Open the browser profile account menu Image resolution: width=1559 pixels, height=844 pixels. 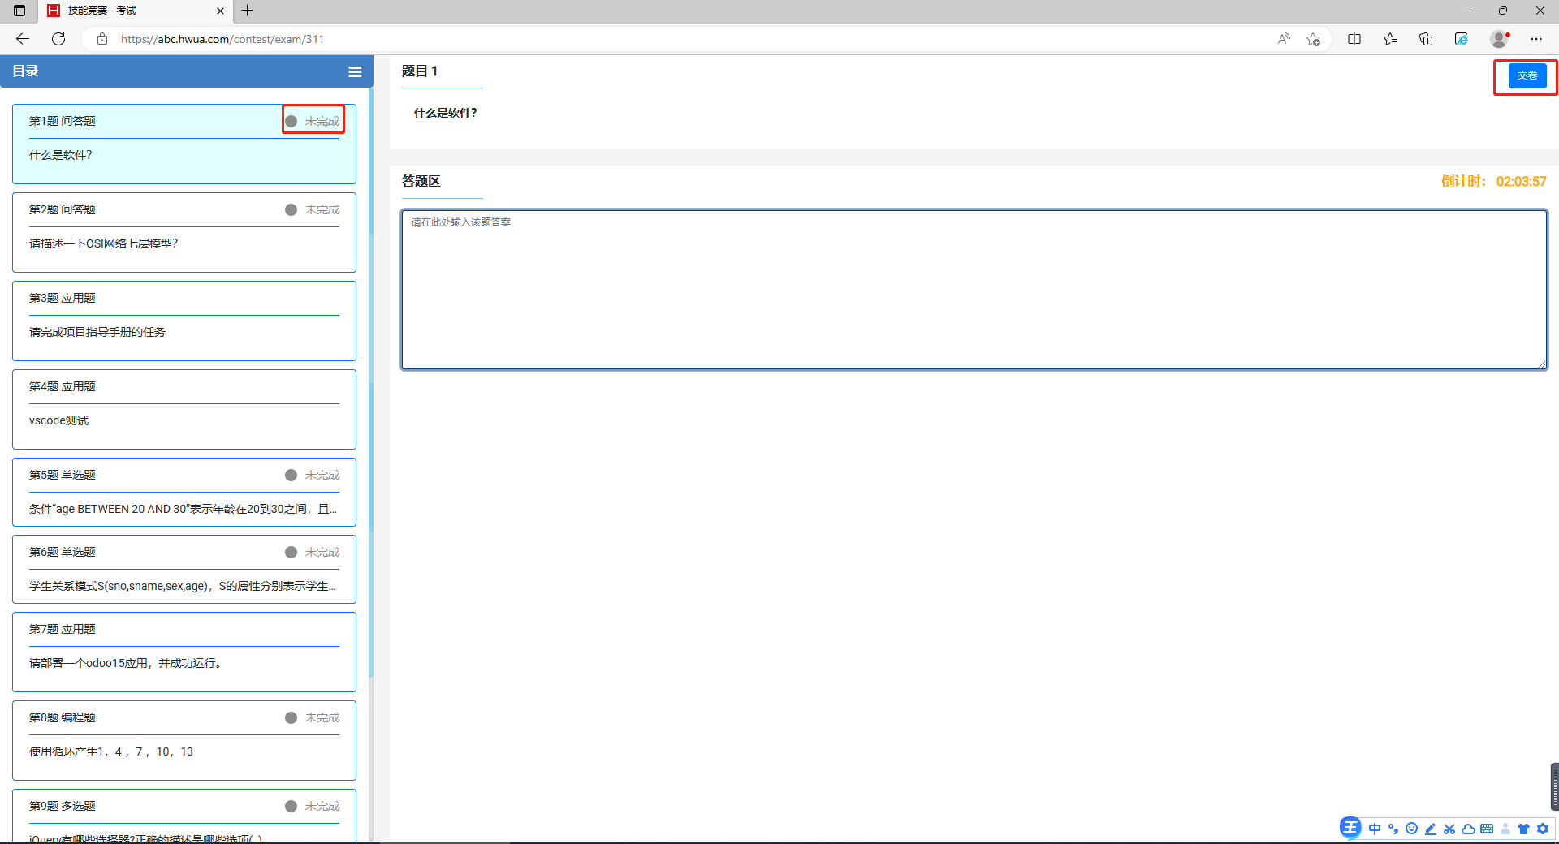tap(1499, 39)
